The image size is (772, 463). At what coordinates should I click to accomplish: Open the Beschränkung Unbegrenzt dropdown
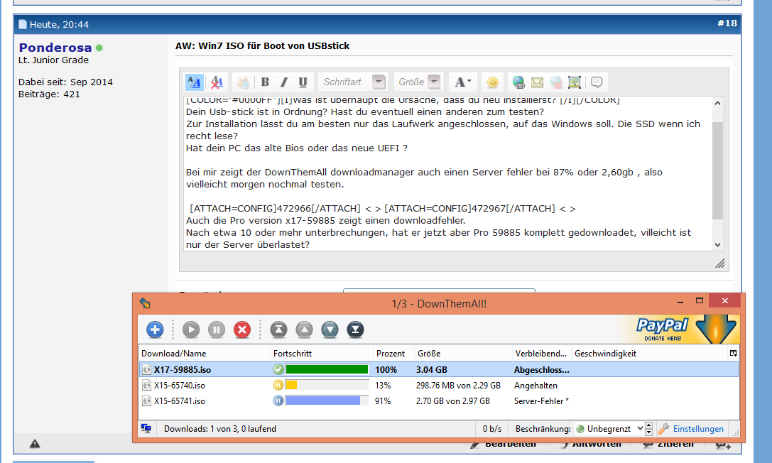click(x=609, y=429)
